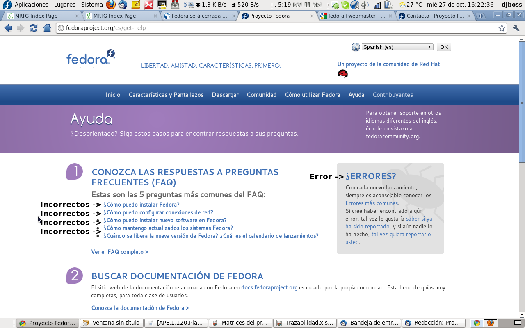Open '¿Cómo puedo configurar conexiones de red?' link
The width and height of the screenshot is (525, 328).
tap(158, 212)
